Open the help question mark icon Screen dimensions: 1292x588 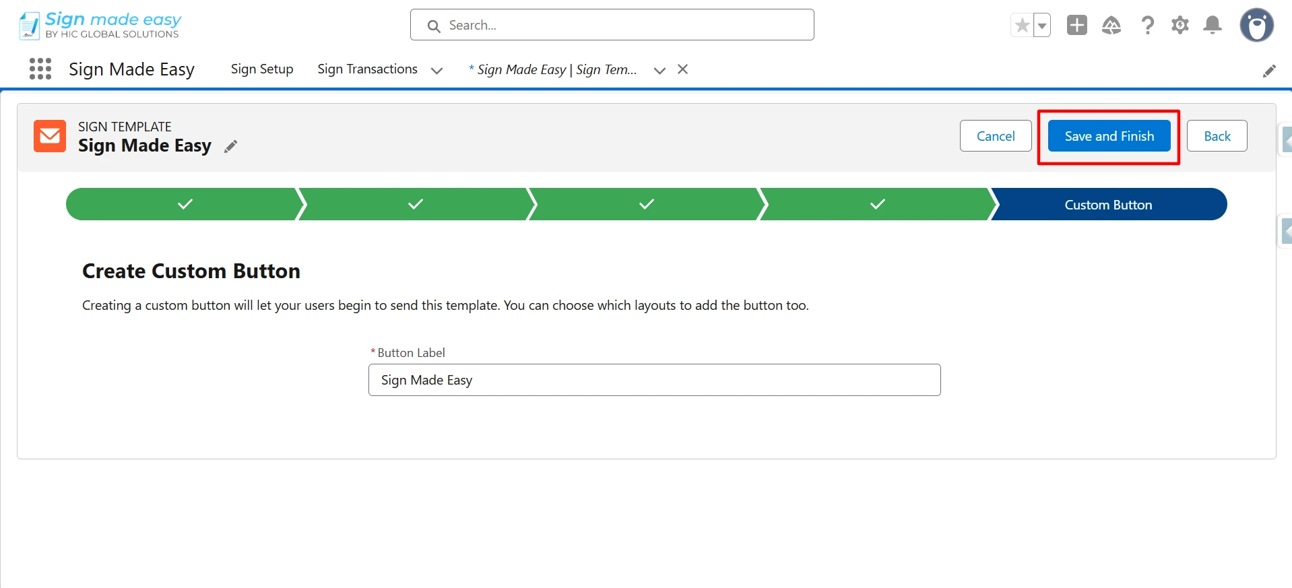click(x=1147, y=26)
